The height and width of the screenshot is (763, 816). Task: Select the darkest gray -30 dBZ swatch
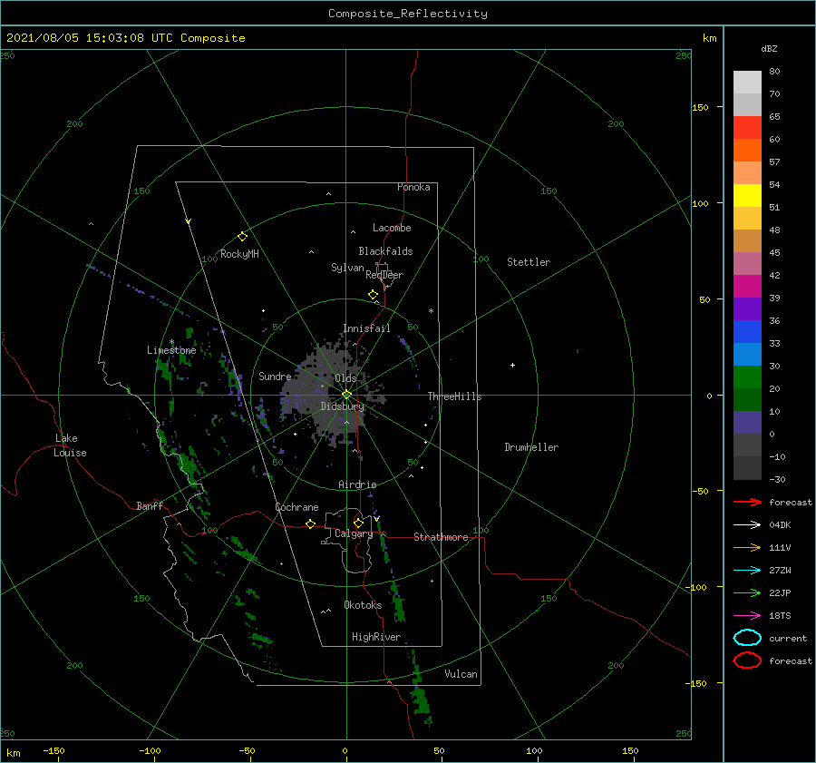coord(747,468)
